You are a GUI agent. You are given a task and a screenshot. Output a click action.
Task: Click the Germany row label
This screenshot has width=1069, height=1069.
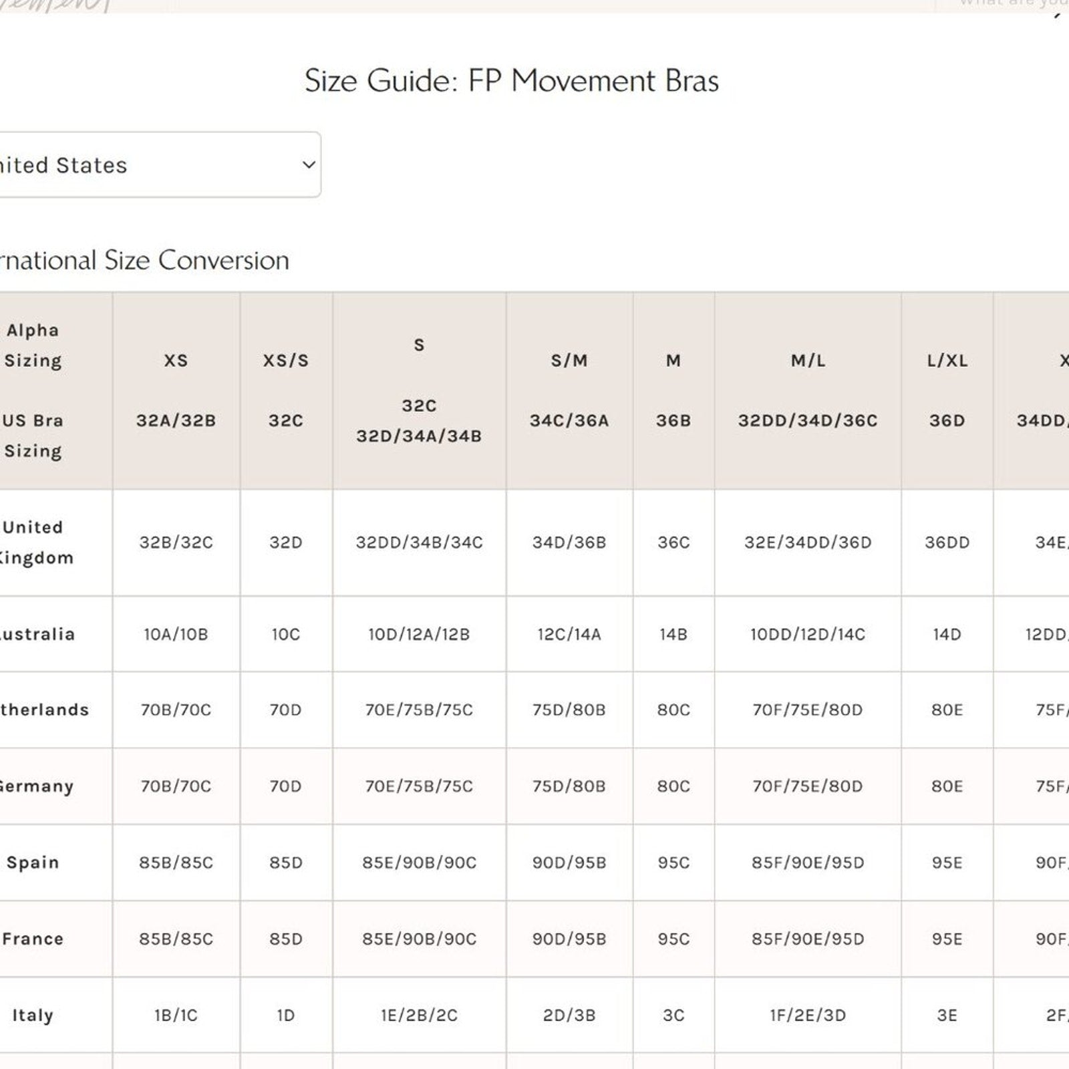click(36, 786)
